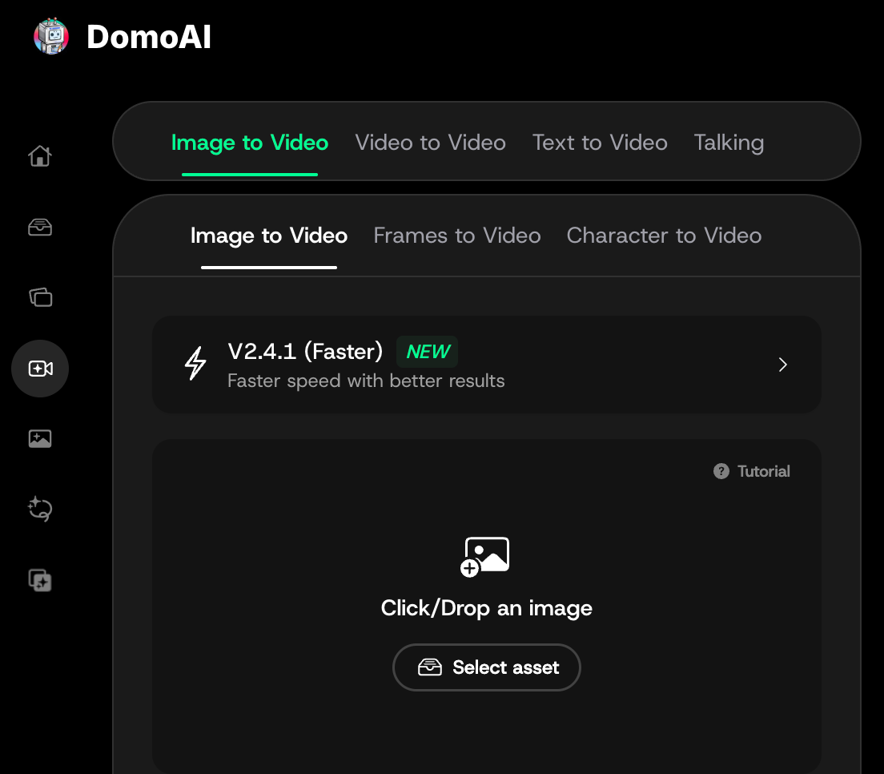
Task: Open the Talking tab
Action: pyautogui.click(x=729, y=143)
